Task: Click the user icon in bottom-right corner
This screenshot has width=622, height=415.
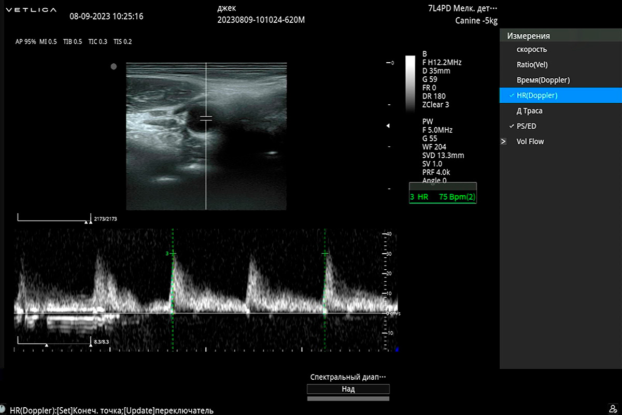Action: (613, 409)
